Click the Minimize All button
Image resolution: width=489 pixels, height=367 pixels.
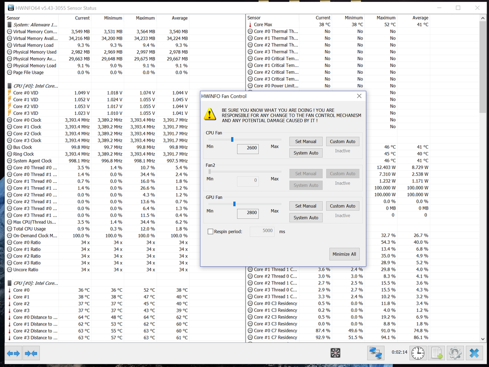click(344, 254)
